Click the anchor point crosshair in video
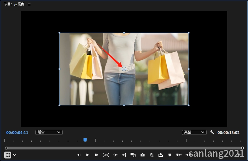The height and width of the screenshot is (161, 248). (124, 69)
